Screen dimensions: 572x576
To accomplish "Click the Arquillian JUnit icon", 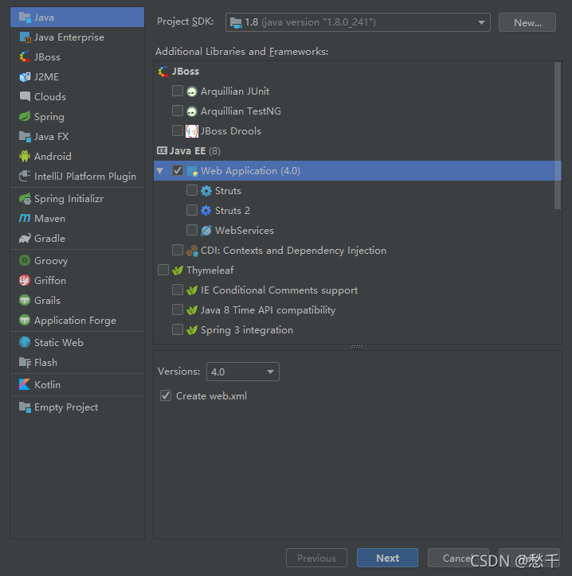I will tap(192, 91).
